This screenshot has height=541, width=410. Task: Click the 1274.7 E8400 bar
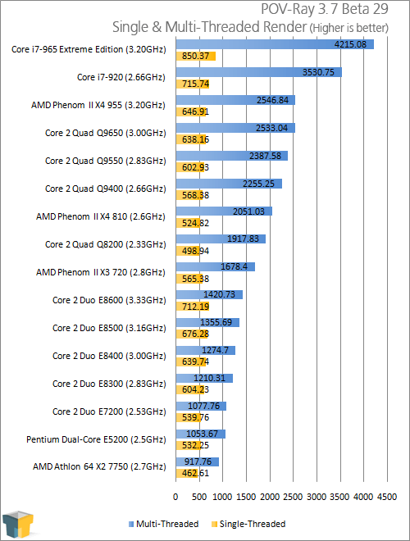pos(206,350)
